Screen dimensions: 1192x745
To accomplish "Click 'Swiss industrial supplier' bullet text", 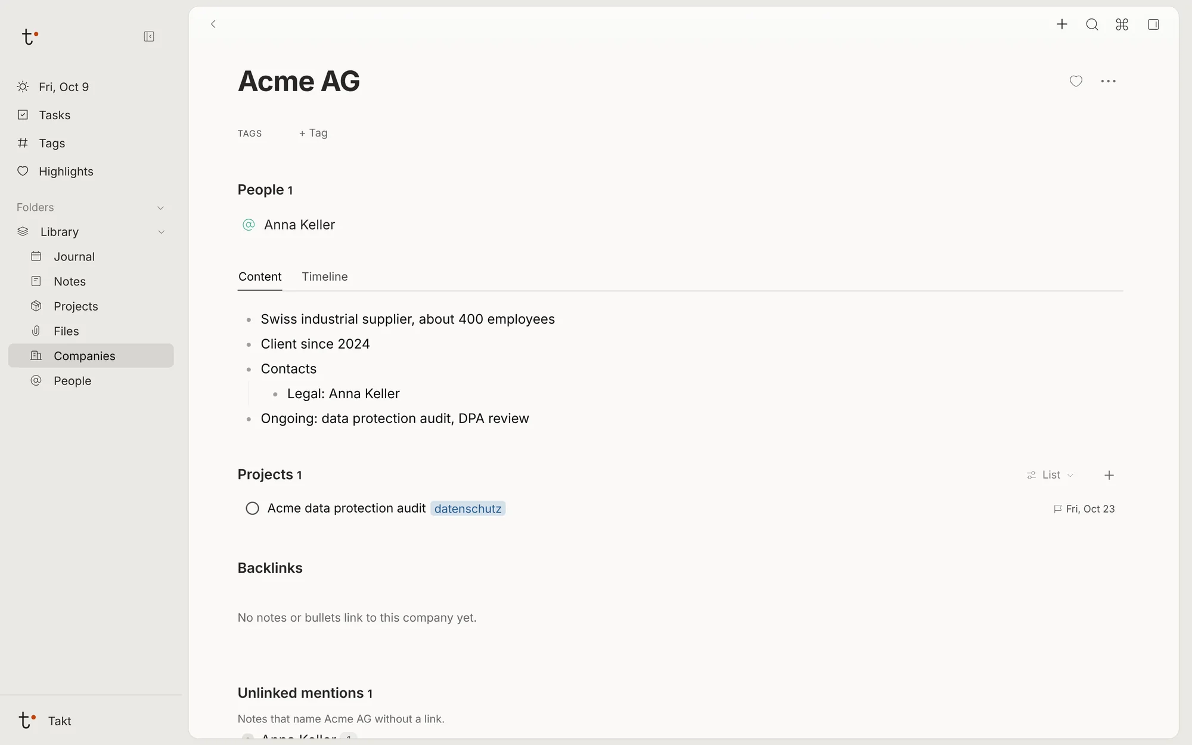I will click(x=408, y=319).
